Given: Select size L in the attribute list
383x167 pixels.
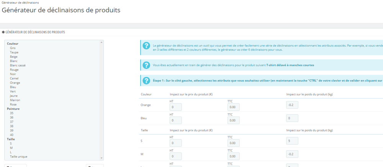Looking at the screenshot, I should [11, 152].
